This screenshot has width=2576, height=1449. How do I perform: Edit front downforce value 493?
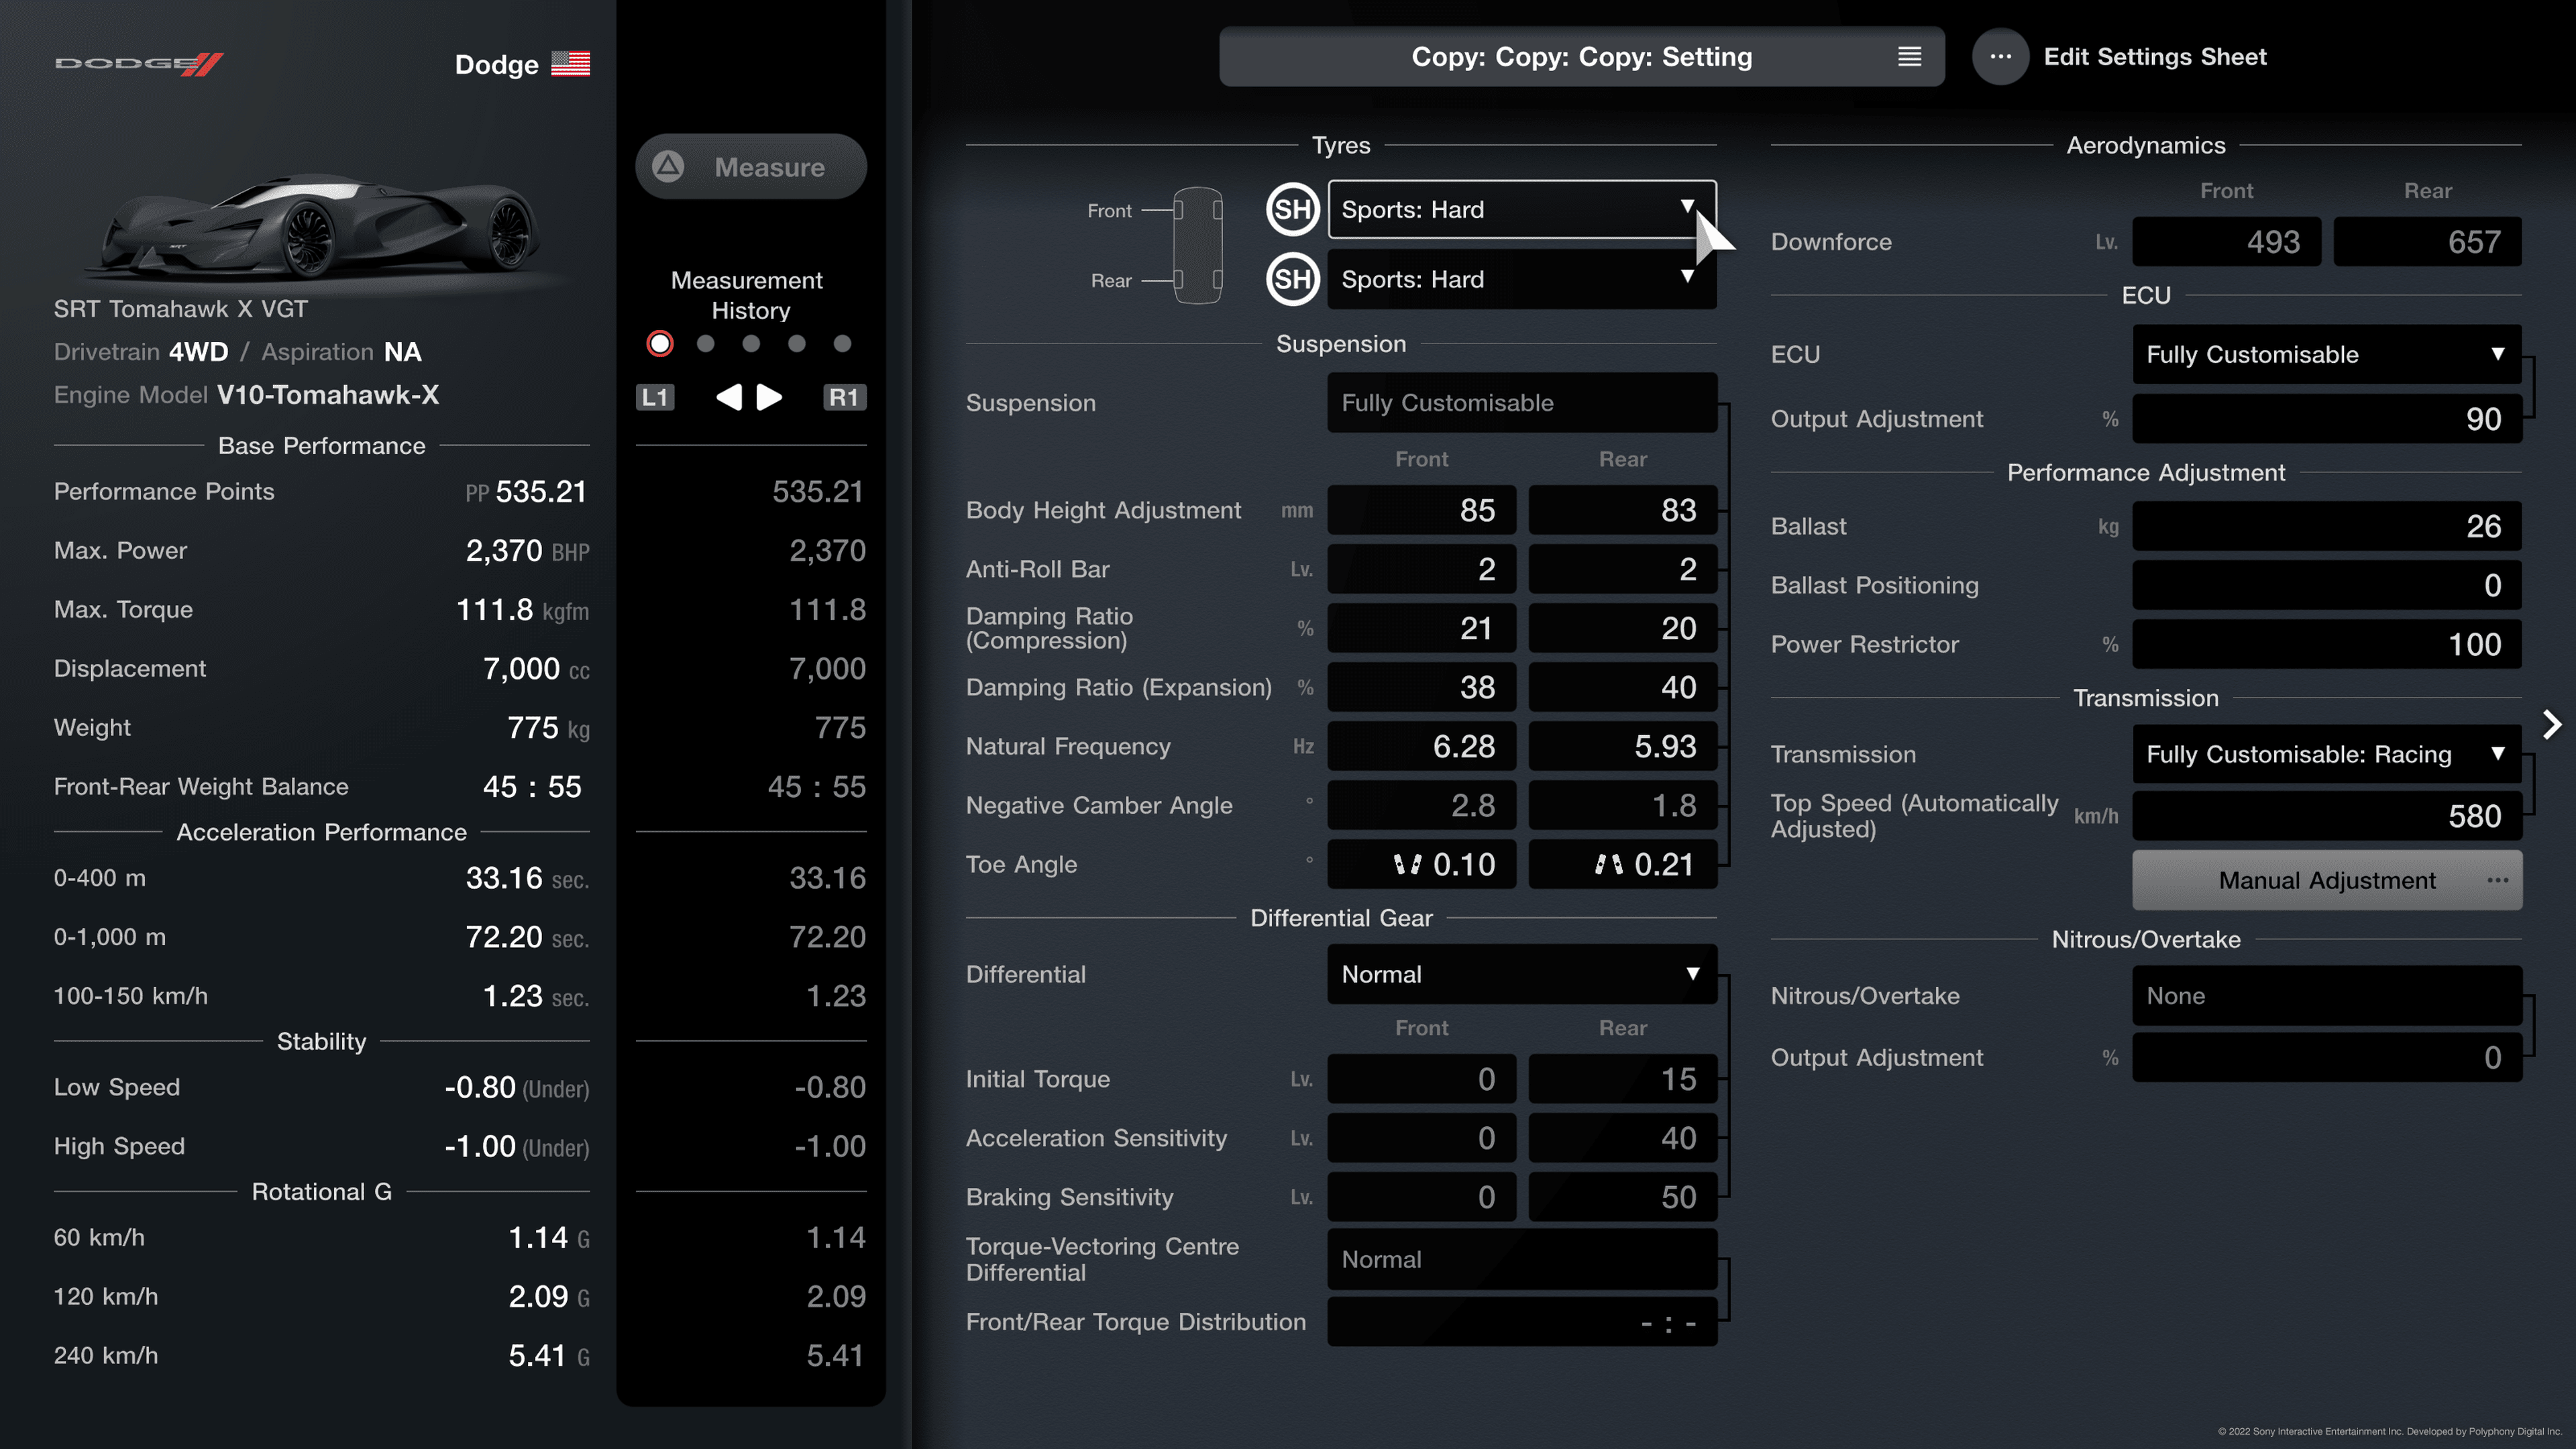tap(2226, 242)
